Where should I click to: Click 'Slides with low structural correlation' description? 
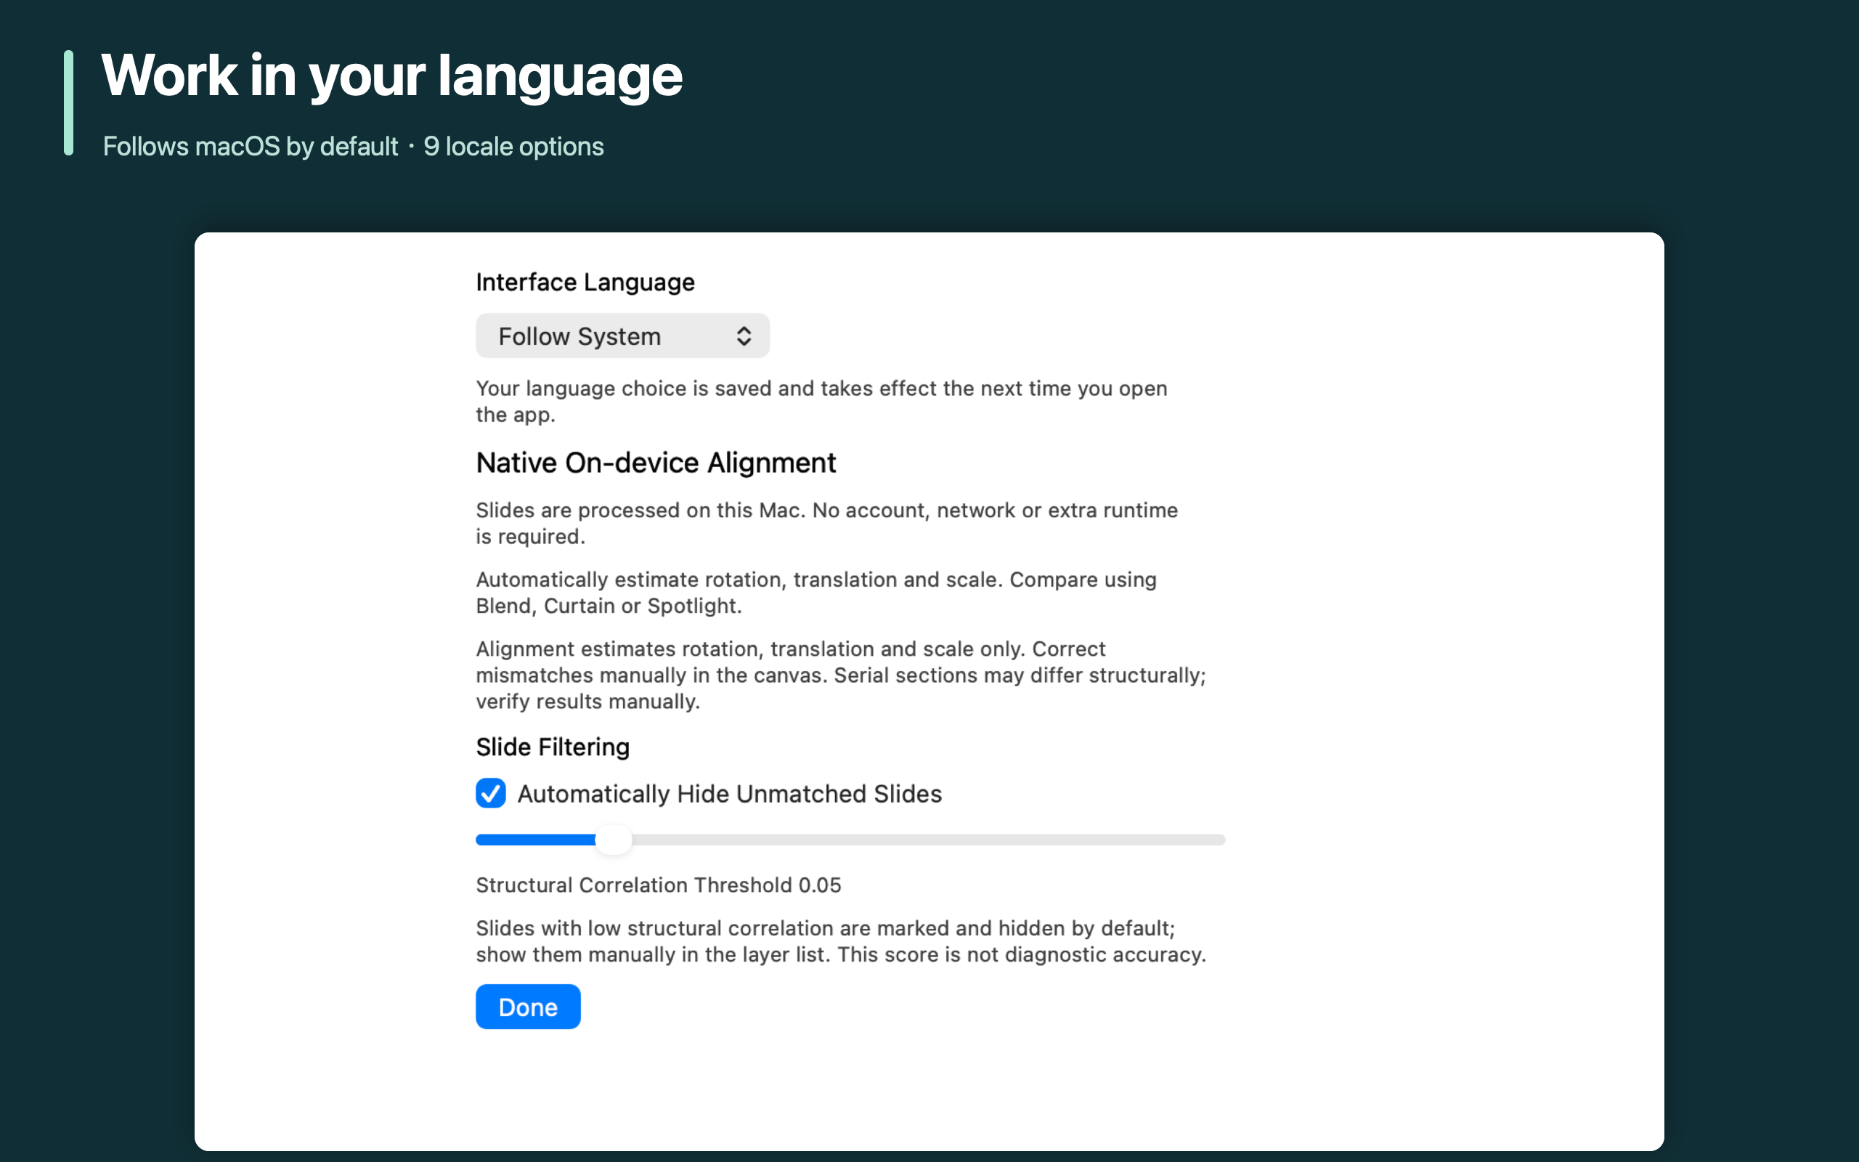point(840,941)
